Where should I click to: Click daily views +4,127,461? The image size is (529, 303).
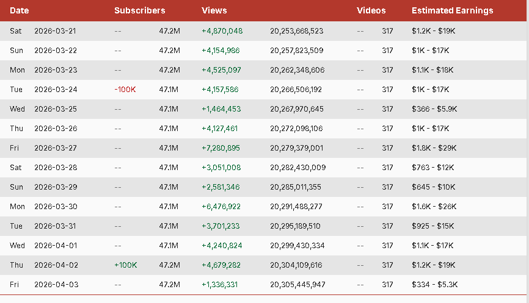coord(220,129)
